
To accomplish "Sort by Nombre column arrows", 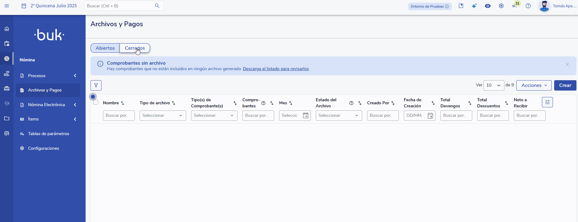I will click(x=123, y=103).
